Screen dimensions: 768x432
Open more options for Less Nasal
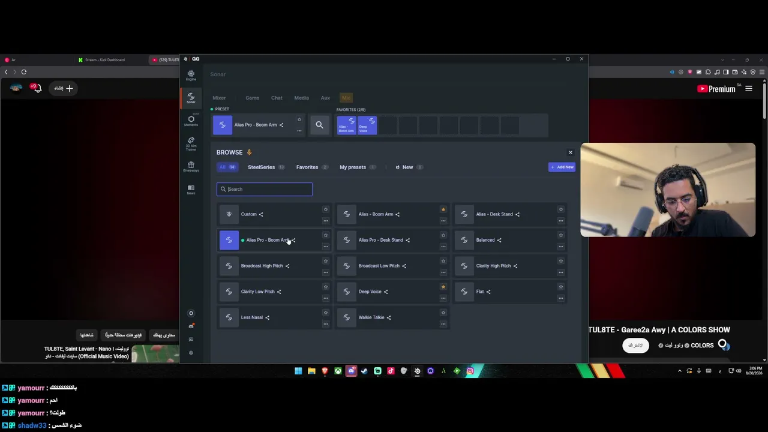pos(326,324)
